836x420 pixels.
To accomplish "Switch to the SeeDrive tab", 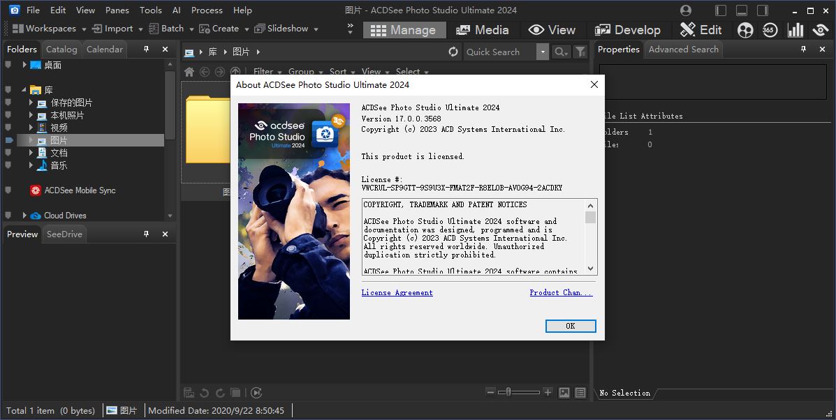I will pos(64,234).
